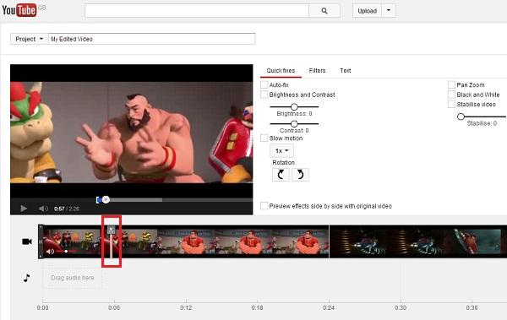Enable Brightness and Contrast checkbox
507x320 pixels.
coord(264,95)
